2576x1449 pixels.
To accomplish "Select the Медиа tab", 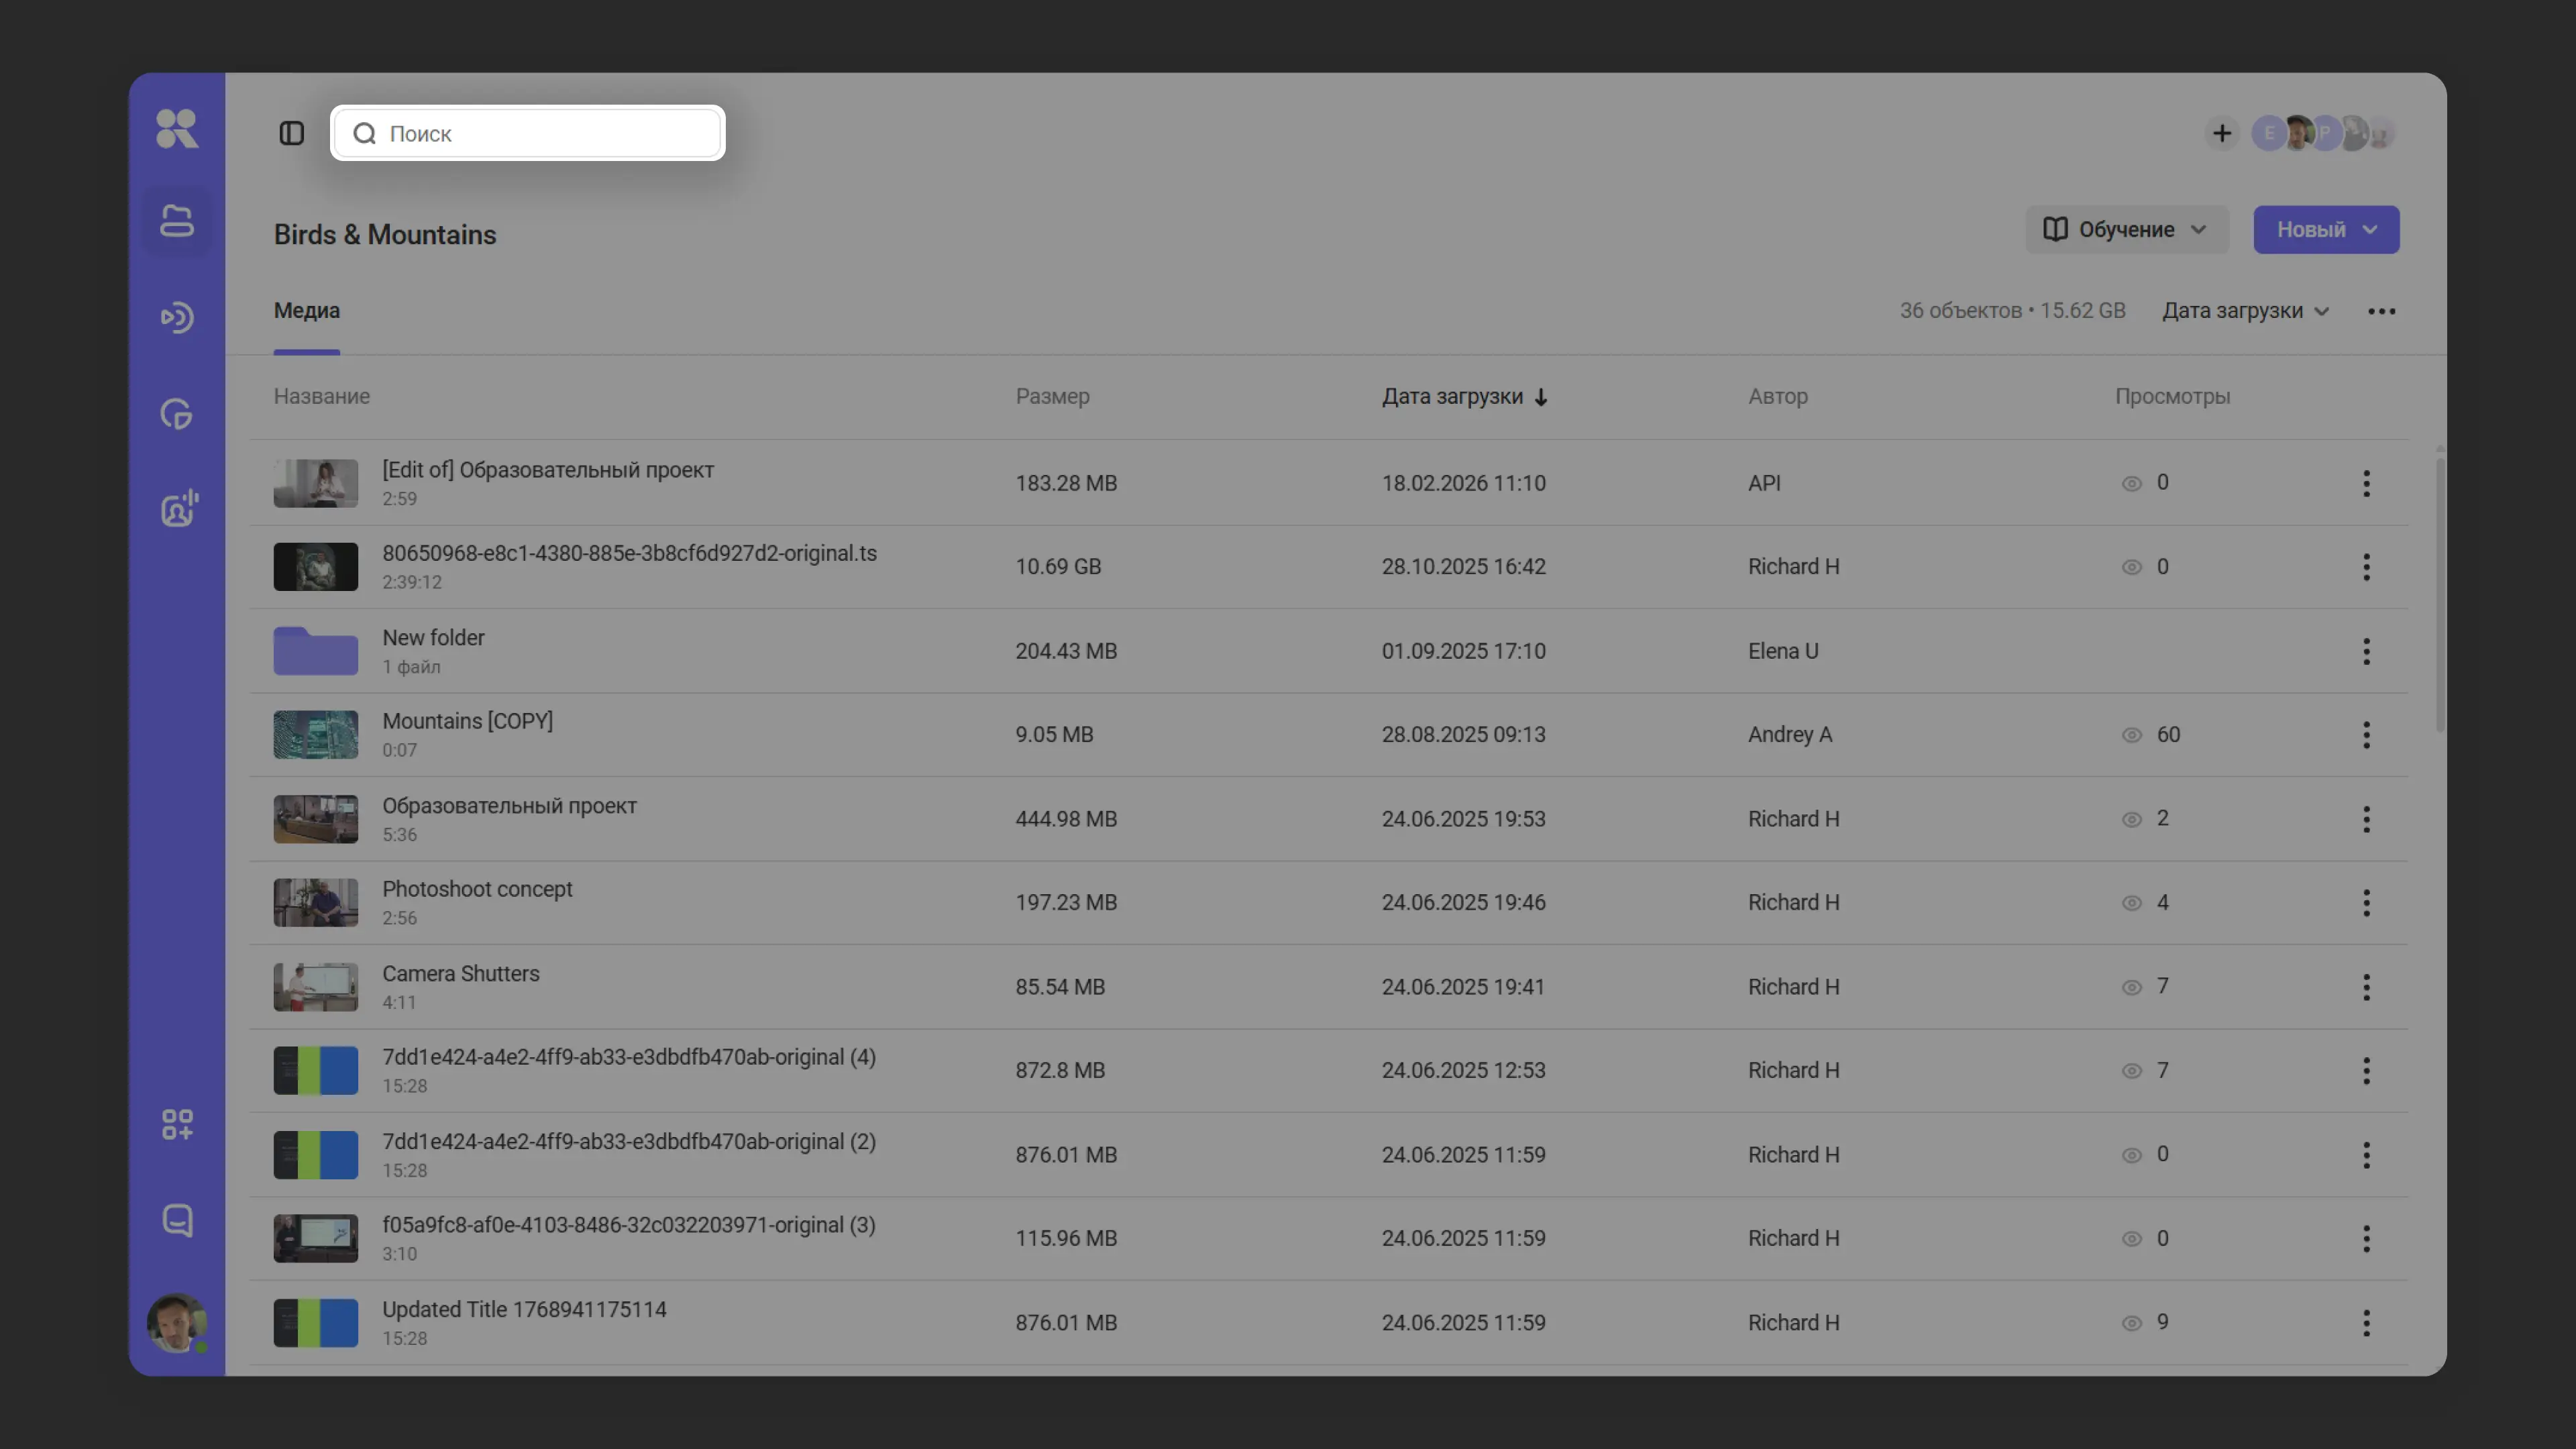I will [x=307, y=311].
